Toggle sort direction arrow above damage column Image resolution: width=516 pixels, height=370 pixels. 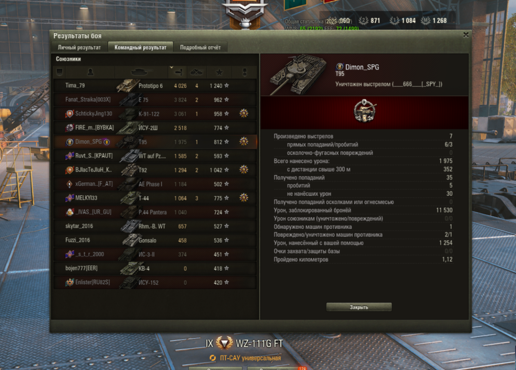pyautogui.click(x=172, y=67)
